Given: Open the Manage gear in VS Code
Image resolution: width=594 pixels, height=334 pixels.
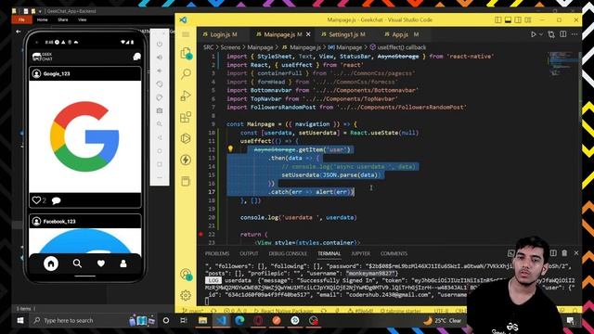Looking at the screenshot, I should point(186,295).
